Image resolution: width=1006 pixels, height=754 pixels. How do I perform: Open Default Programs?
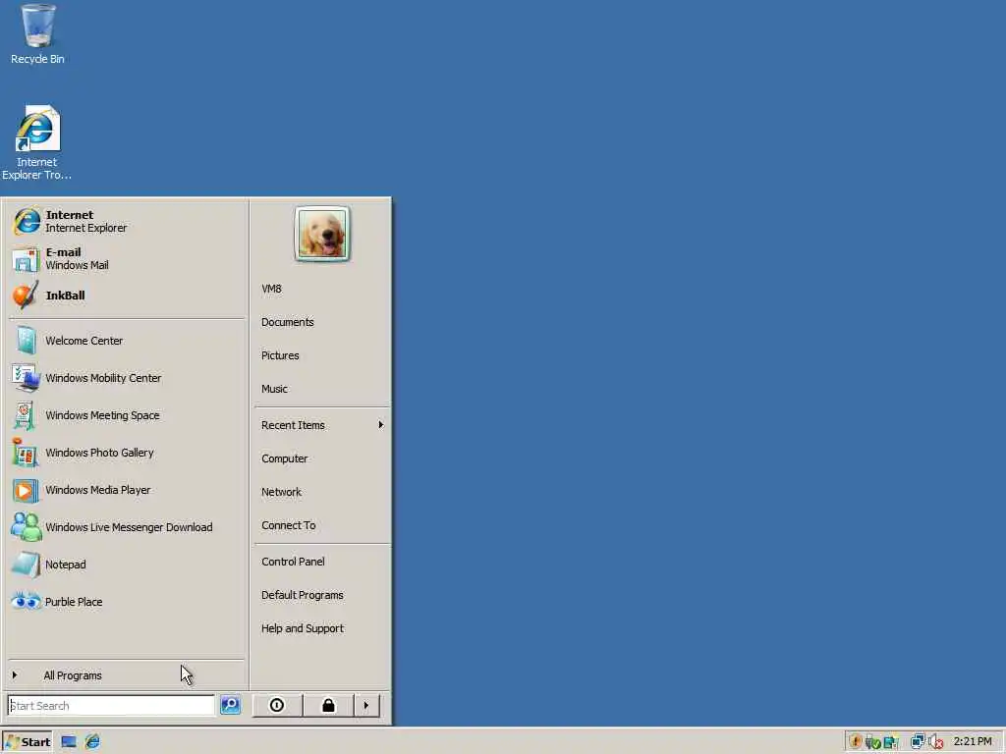pos(322,595)
